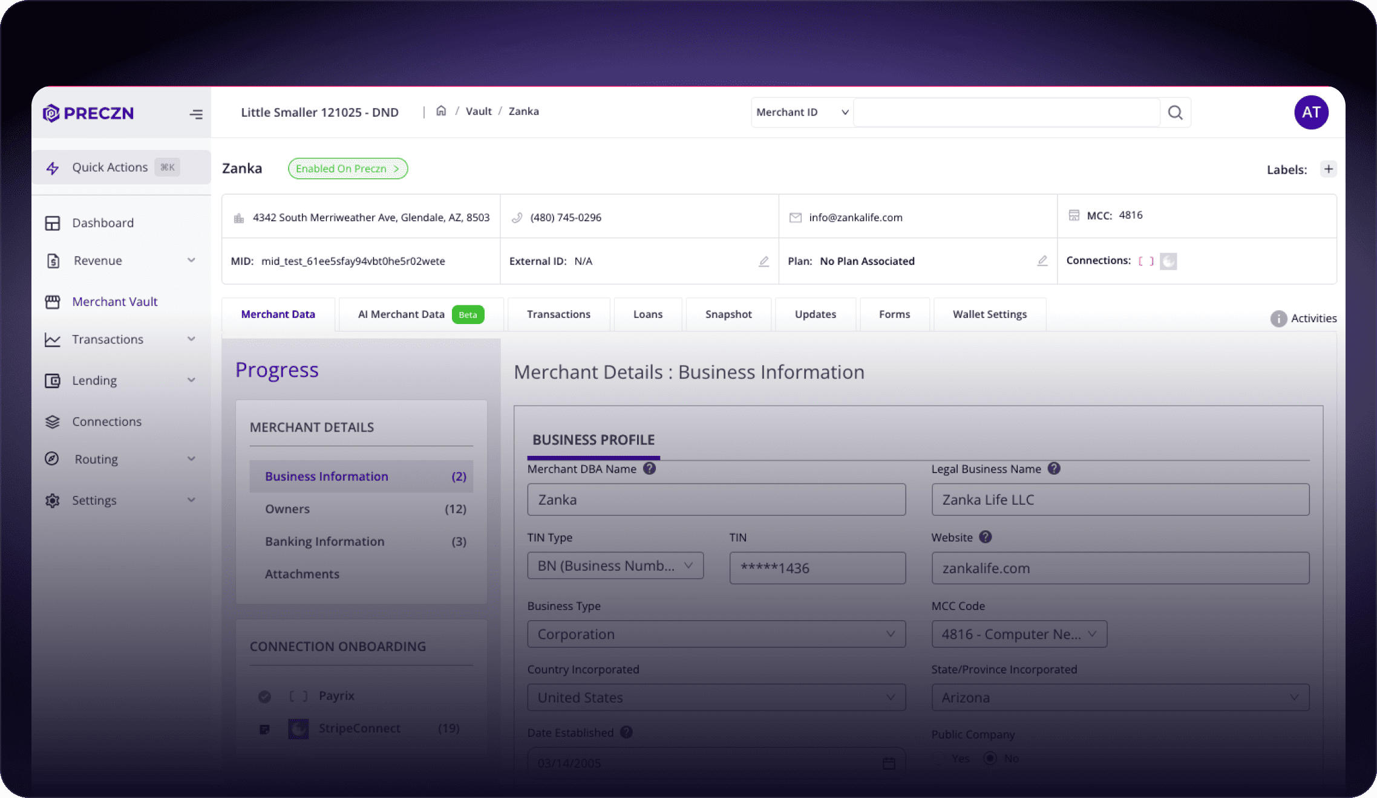This screenshot has width=1377, height=798.
Task: Open the Business Type Corporation dropdown
Action: tap(716, 634)
